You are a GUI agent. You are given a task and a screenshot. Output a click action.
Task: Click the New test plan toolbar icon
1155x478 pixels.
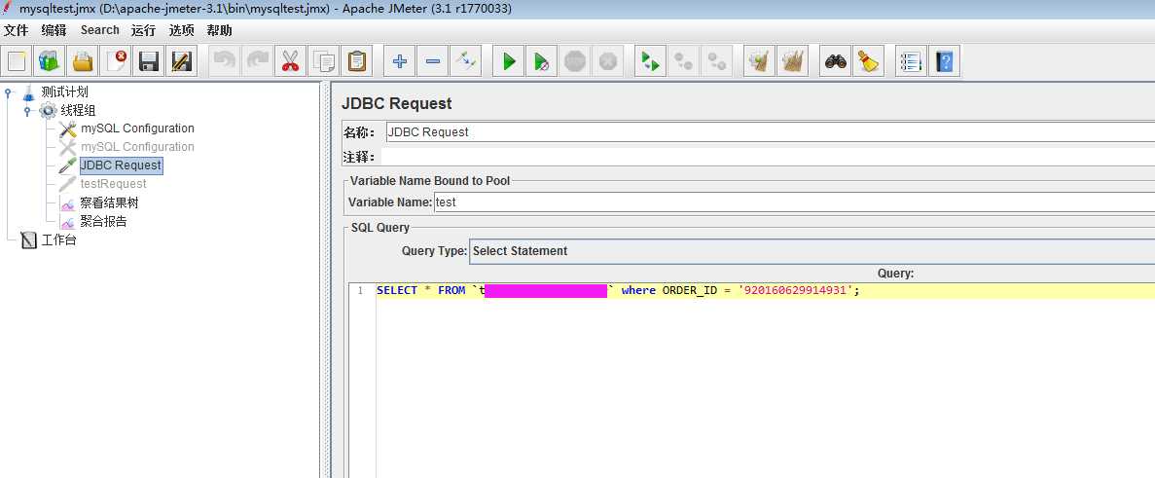[x=18, y=61]
